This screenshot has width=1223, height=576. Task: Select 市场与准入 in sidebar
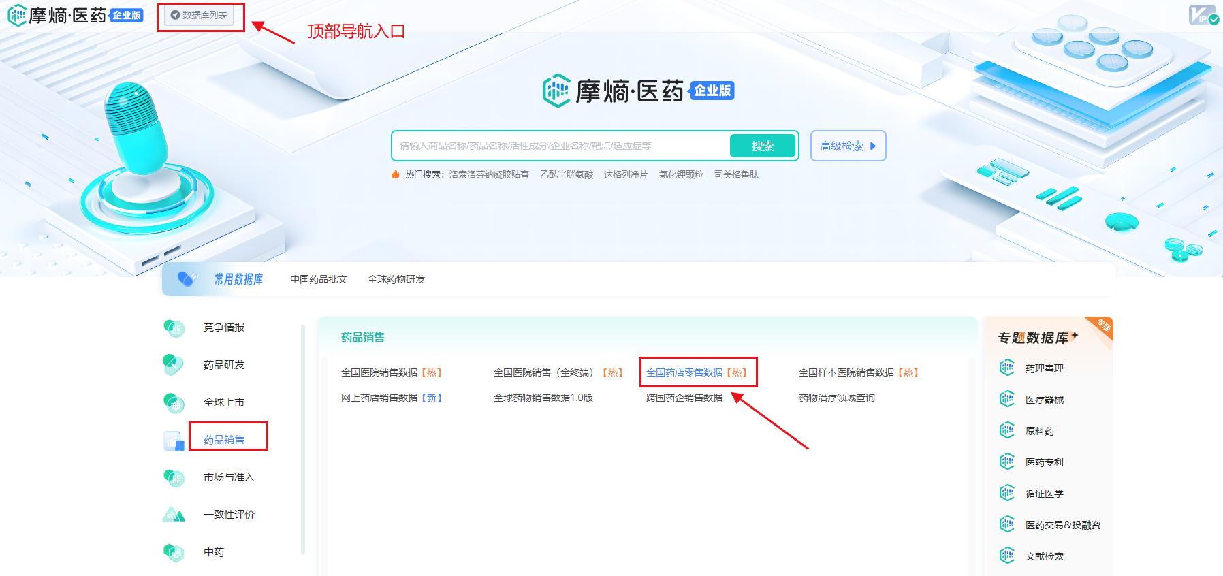click(229, 477)
